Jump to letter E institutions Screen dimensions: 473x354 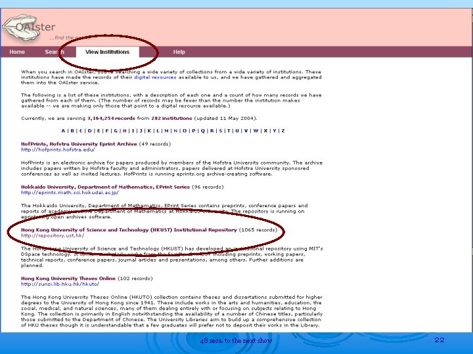click(99, 131)
